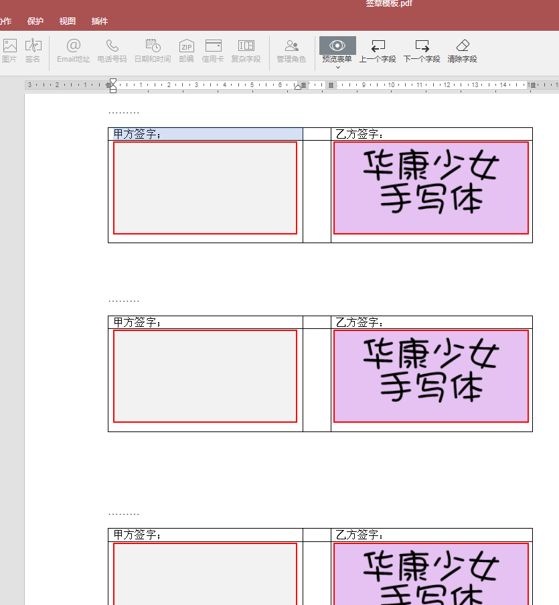The image size is (559, 605).
Task: Go to 上一个字段 previous field
Action: click(378, 50)
